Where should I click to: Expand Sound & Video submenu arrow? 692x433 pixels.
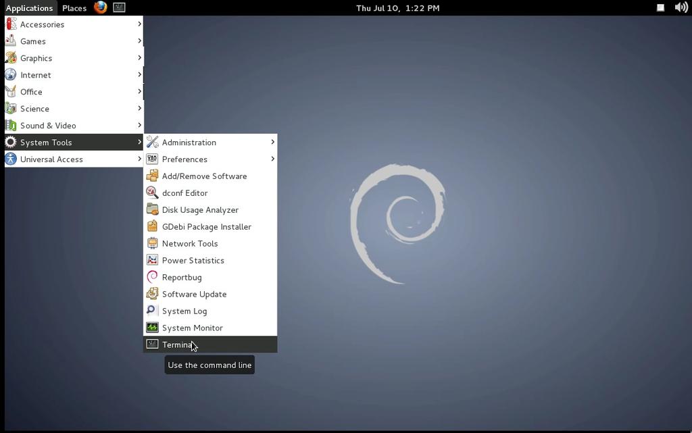[x=139, y=125]
